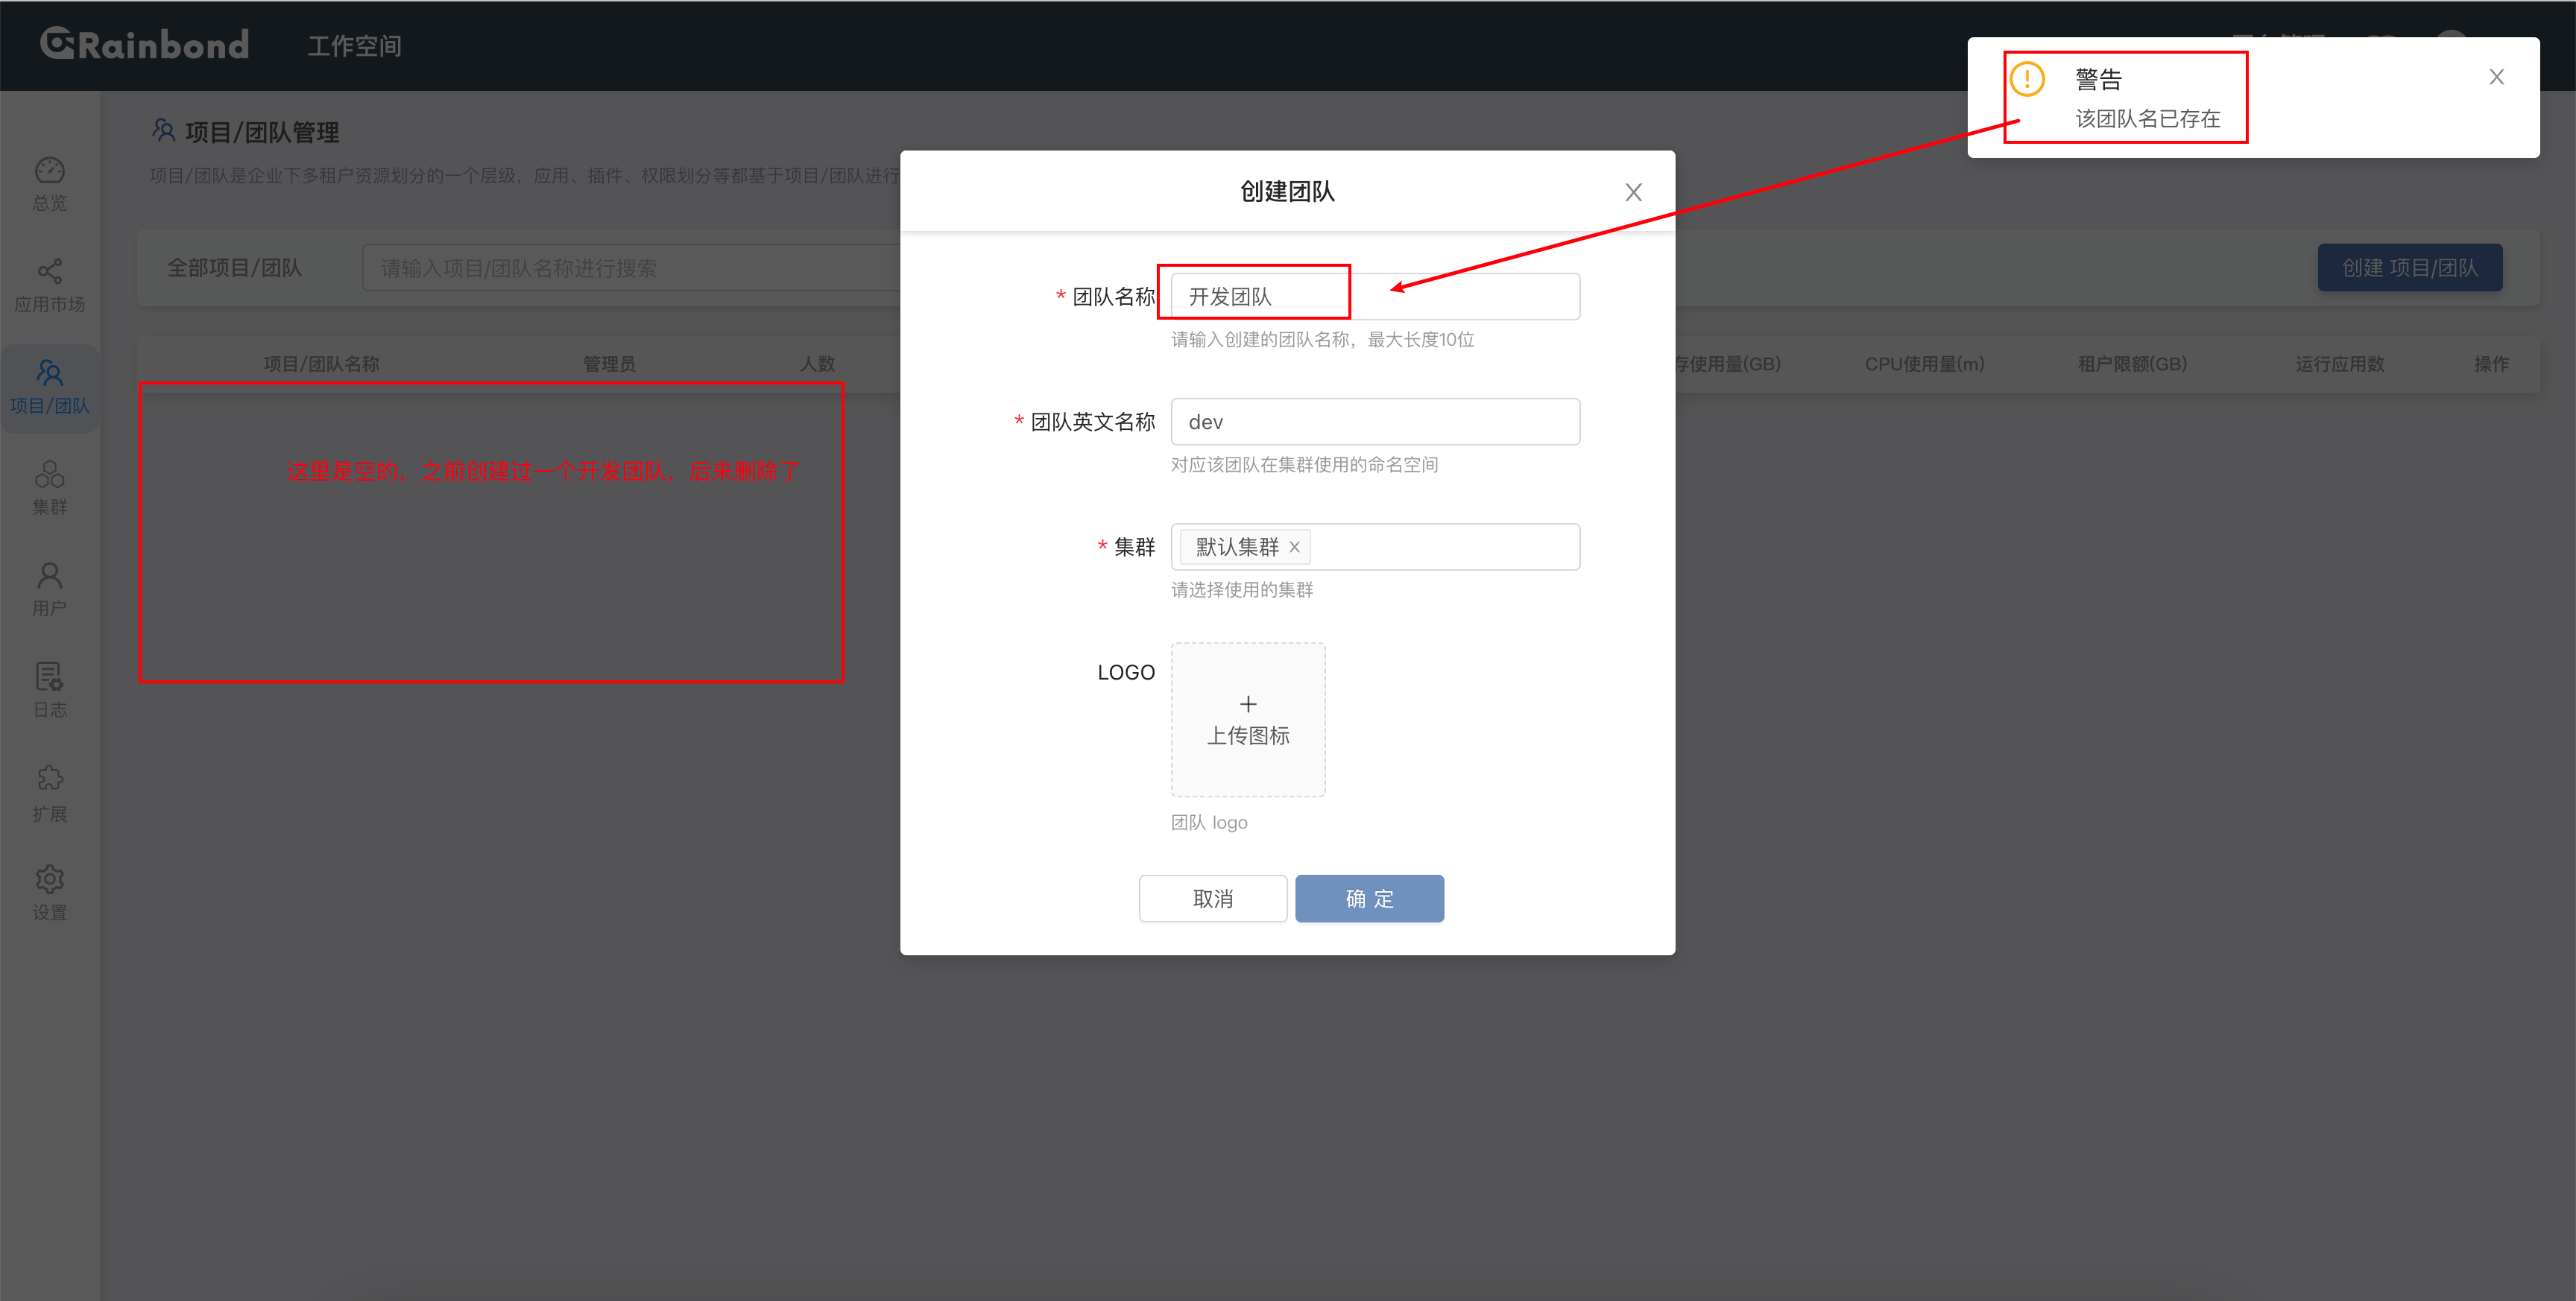The height and width of the screenshot is (1301, 2576).
Task: Click the warning exclamation icon in notification
Action: (x=2027, y=79)
